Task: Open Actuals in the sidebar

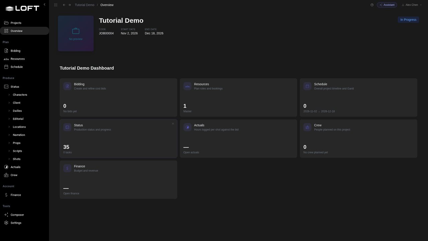Action: 24,167
